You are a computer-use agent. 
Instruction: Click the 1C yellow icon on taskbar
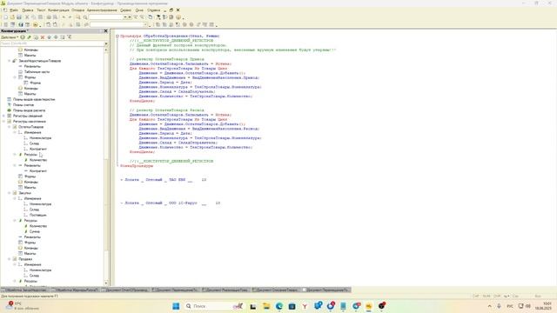point(369,306)
